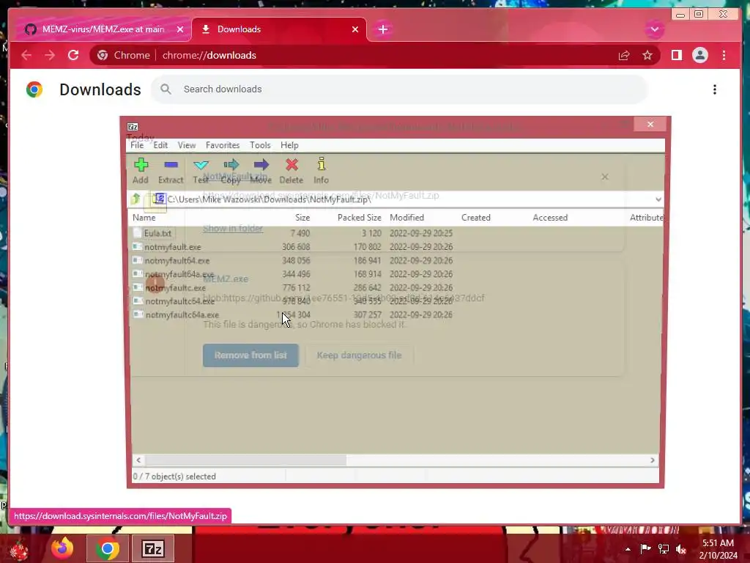This screenshot has width=750, height=563.
Task: Show hidden system tray icons
Action: 628,549
